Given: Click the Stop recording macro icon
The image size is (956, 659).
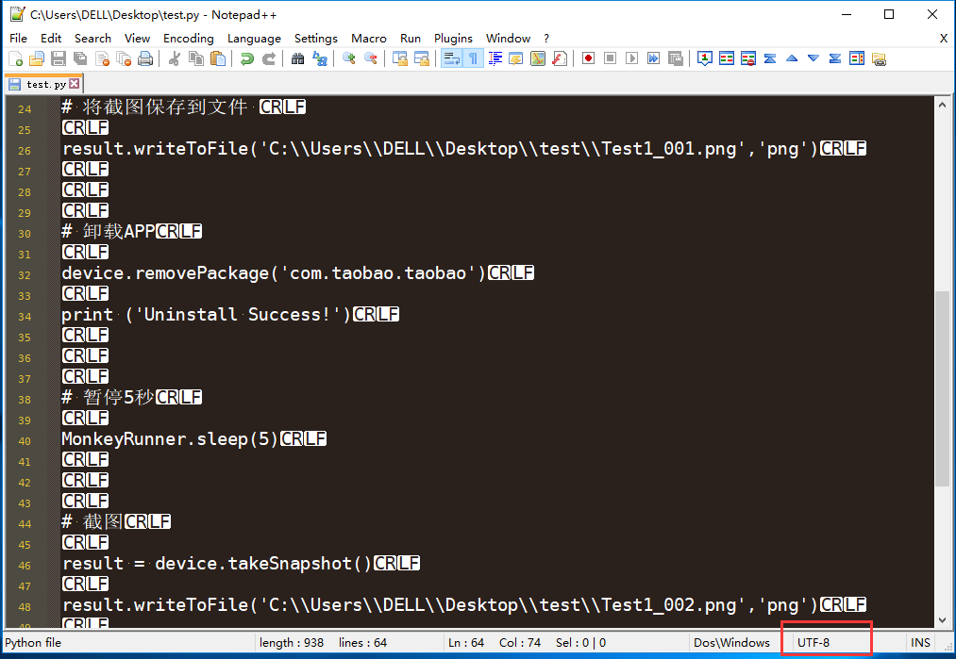Looking at the screenshot, I should [610, 59].
